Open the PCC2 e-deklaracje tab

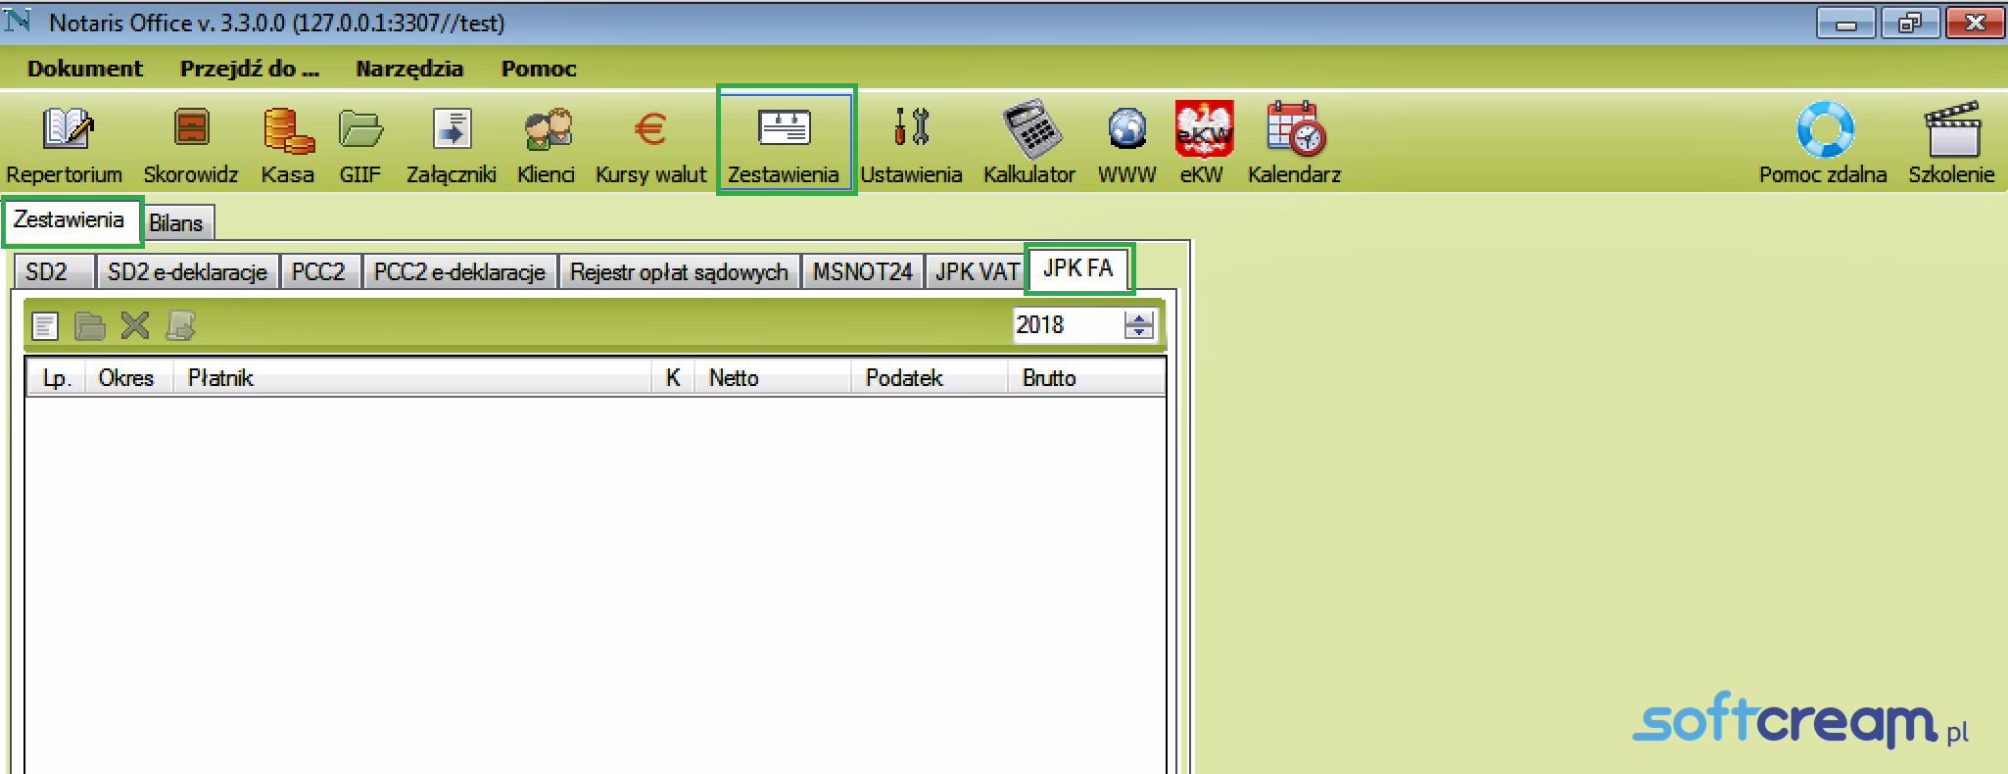pyautogui.click(x=459, y=271)
